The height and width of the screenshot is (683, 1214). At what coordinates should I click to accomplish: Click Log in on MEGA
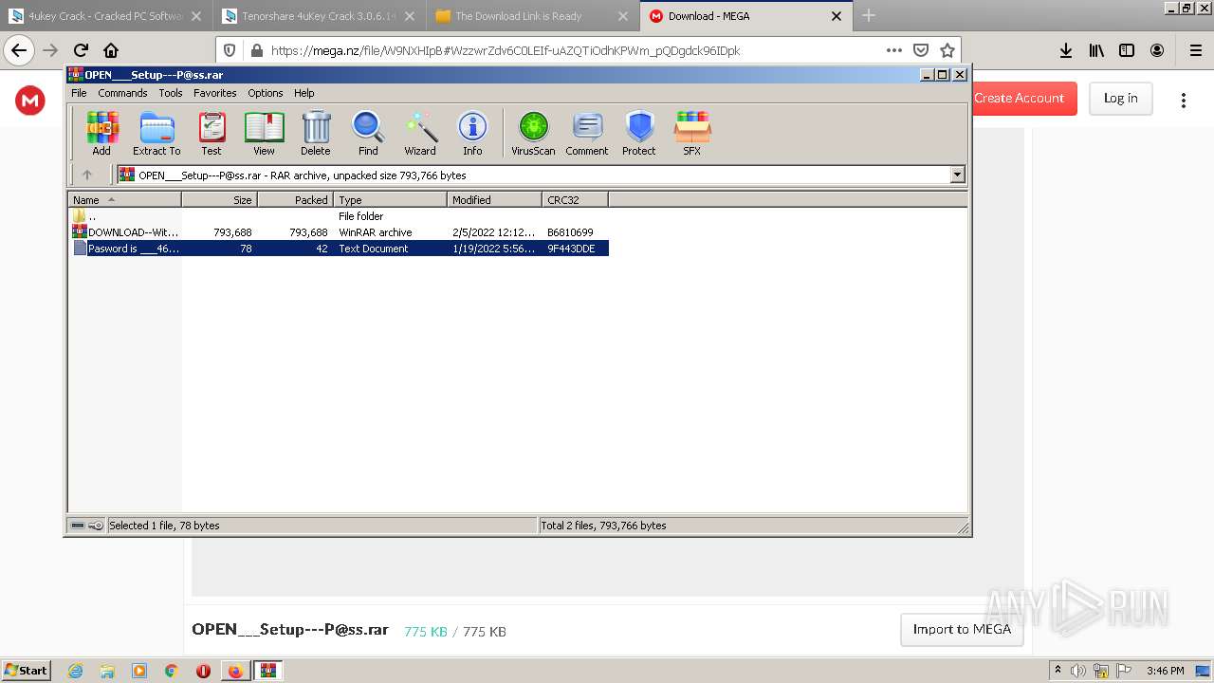tap(1120, 98)
